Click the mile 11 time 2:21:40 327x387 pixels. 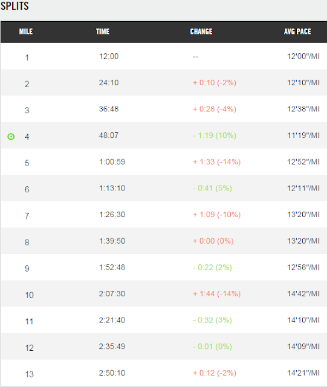click(x=112, y=320)
